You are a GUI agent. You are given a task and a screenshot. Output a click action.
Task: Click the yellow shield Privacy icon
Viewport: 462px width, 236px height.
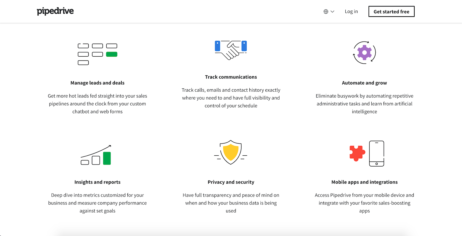[231, 152]
